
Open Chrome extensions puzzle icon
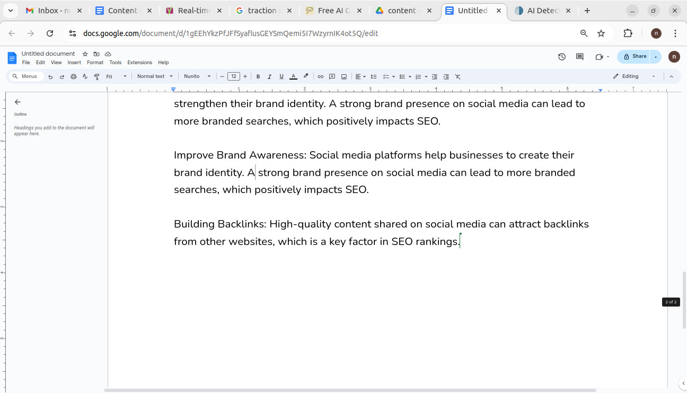(628, 33)
